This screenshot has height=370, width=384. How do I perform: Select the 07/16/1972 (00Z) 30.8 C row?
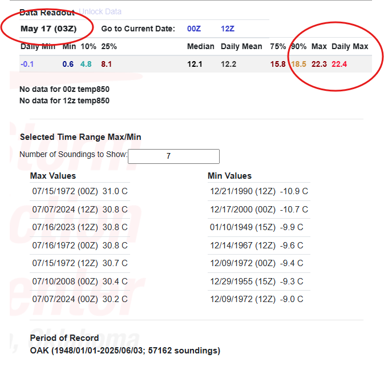pyautogui.click(x=80, y=246)
